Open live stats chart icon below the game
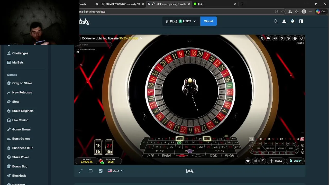The width and height of the screenshot is (329, 185). pyautogui.click(x=100, y=171)
